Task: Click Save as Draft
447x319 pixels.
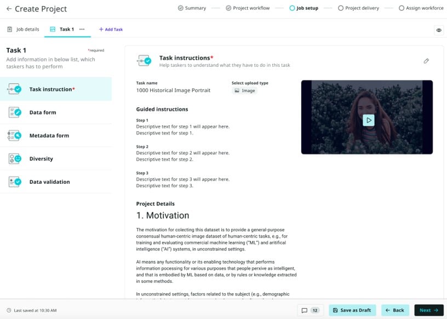Action: point(352,310)
